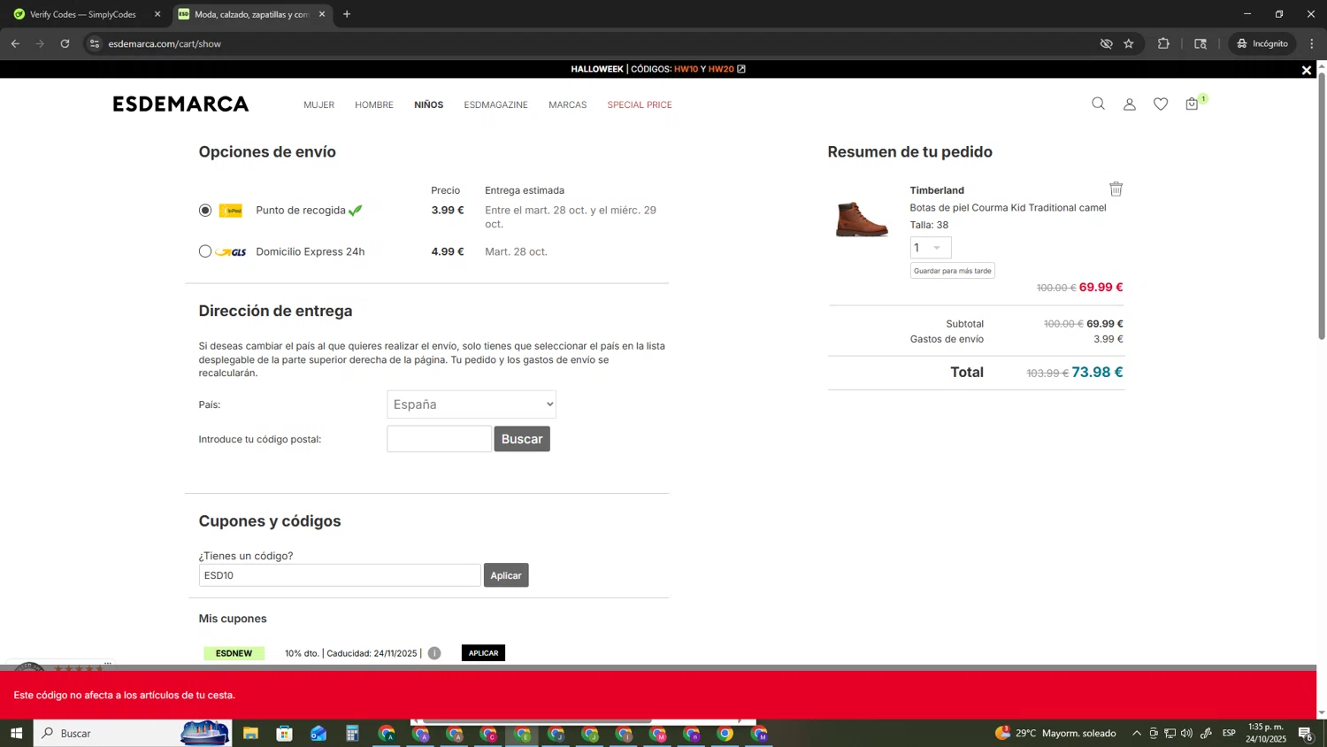Click Guardar para más tarde button
The height and width of the screenshot is (747, 1327).
tap(953, 271)
